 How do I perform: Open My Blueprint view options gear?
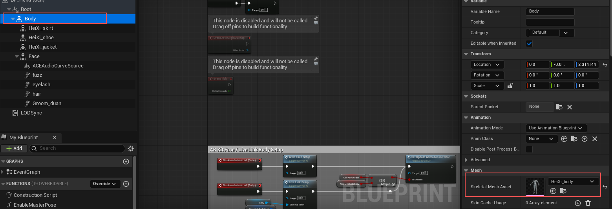(x=131, y=149)
